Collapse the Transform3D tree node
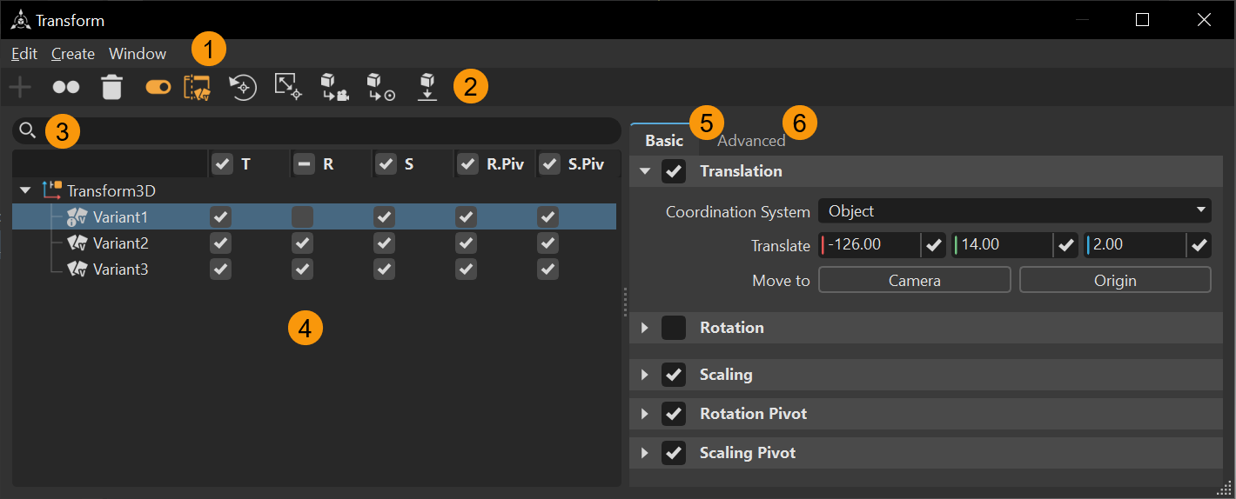This screenshot has height=499, width=1236. coord(25,190)
